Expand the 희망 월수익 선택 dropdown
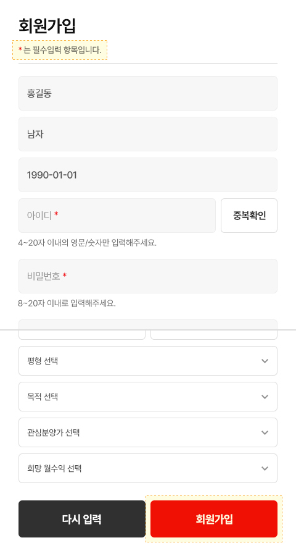Image resolution: width=296 pixels, height=556 pixels. coord(148,468)
